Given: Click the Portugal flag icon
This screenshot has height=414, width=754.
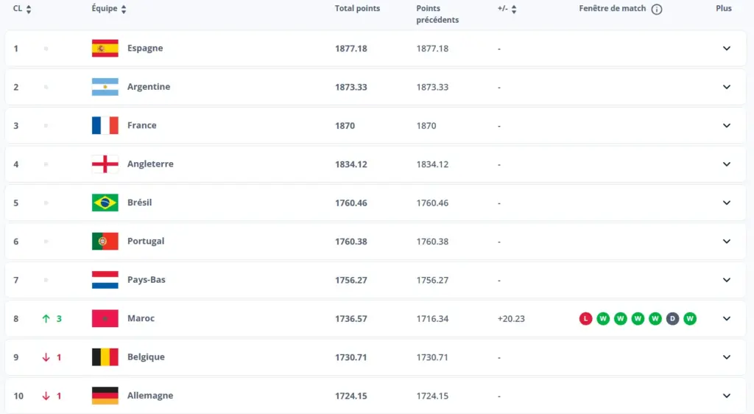Looking at the screenshot, I should point(105,242).
